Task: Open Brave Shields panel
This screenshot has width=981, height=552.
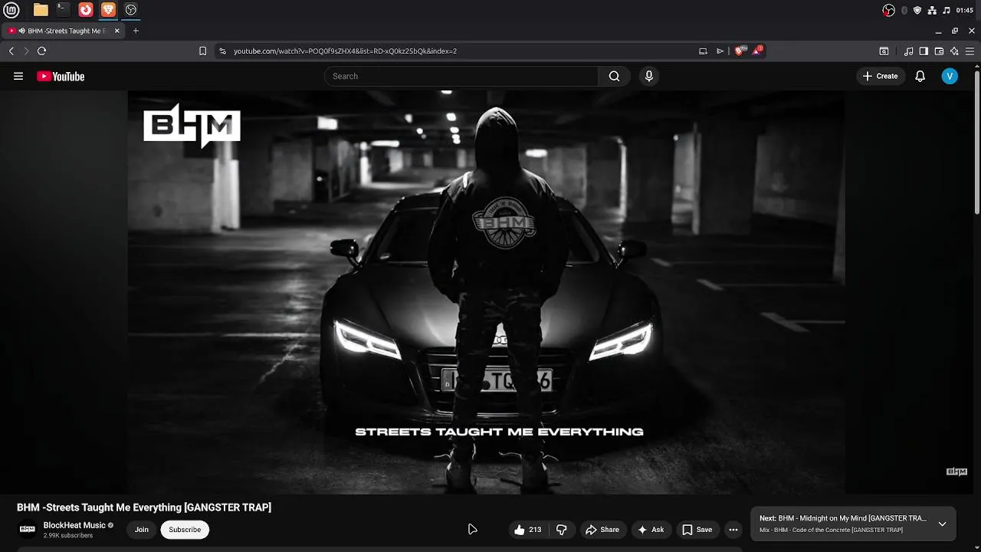Action: click(740, 51)
